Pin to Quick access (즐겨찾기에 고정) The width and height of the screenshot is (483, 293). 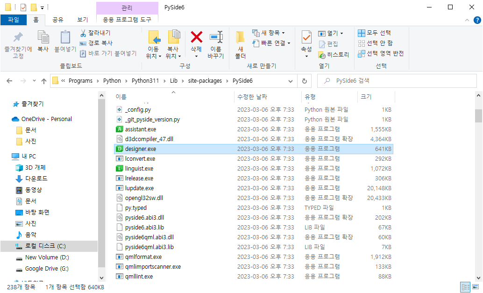tap(18, 45)
